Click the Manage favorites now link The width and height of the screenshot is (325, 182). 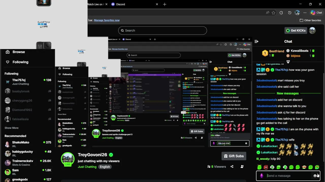(107, 20)
